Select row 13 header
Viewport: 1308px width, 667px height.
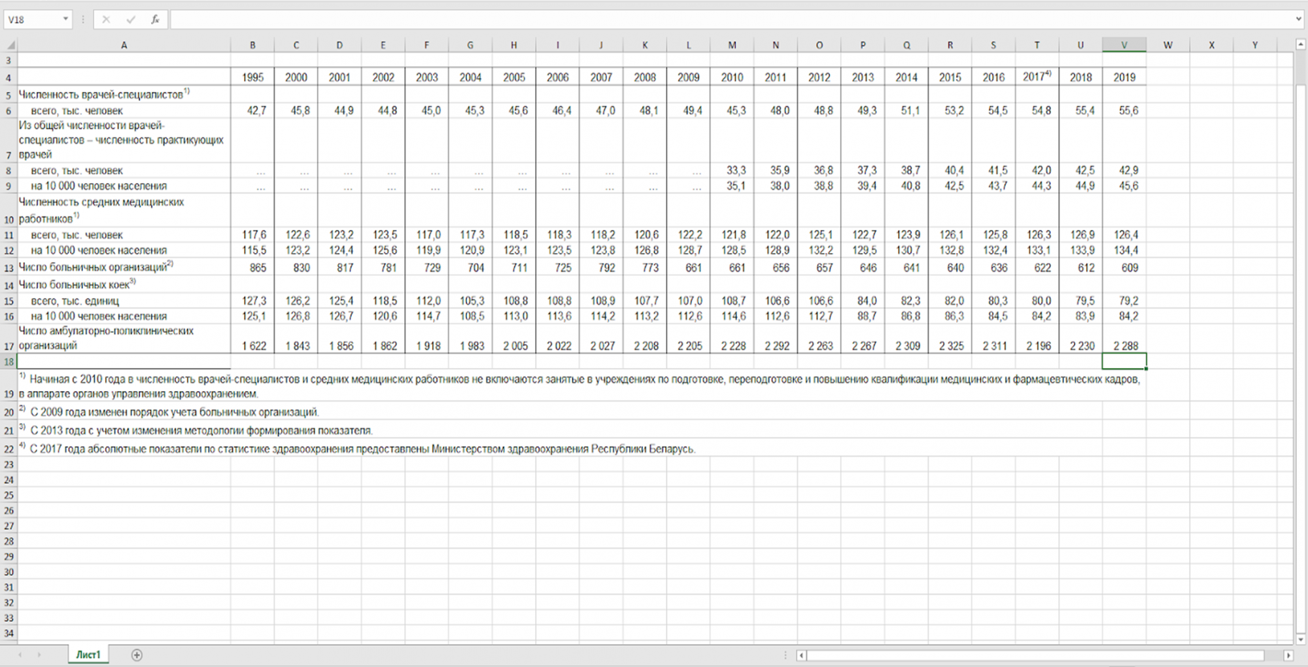9,267
